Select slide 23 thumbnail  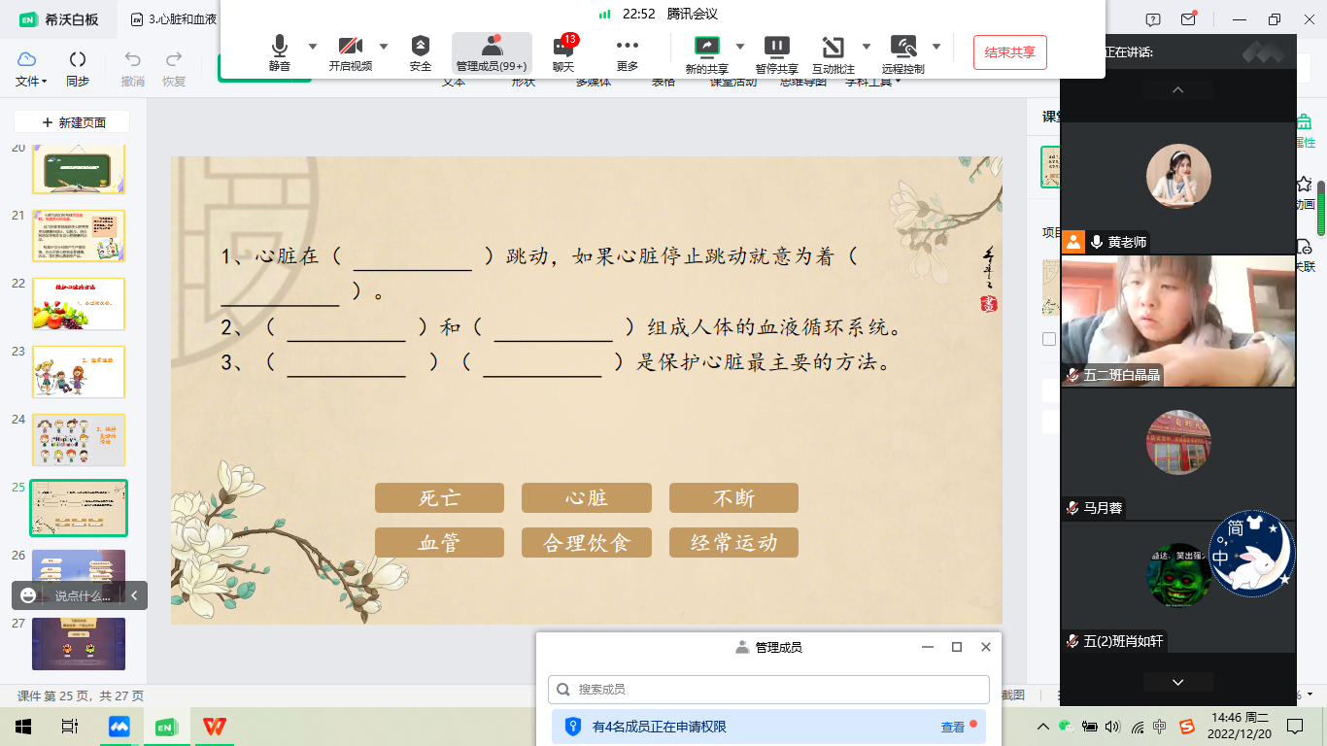pos(79,371)
